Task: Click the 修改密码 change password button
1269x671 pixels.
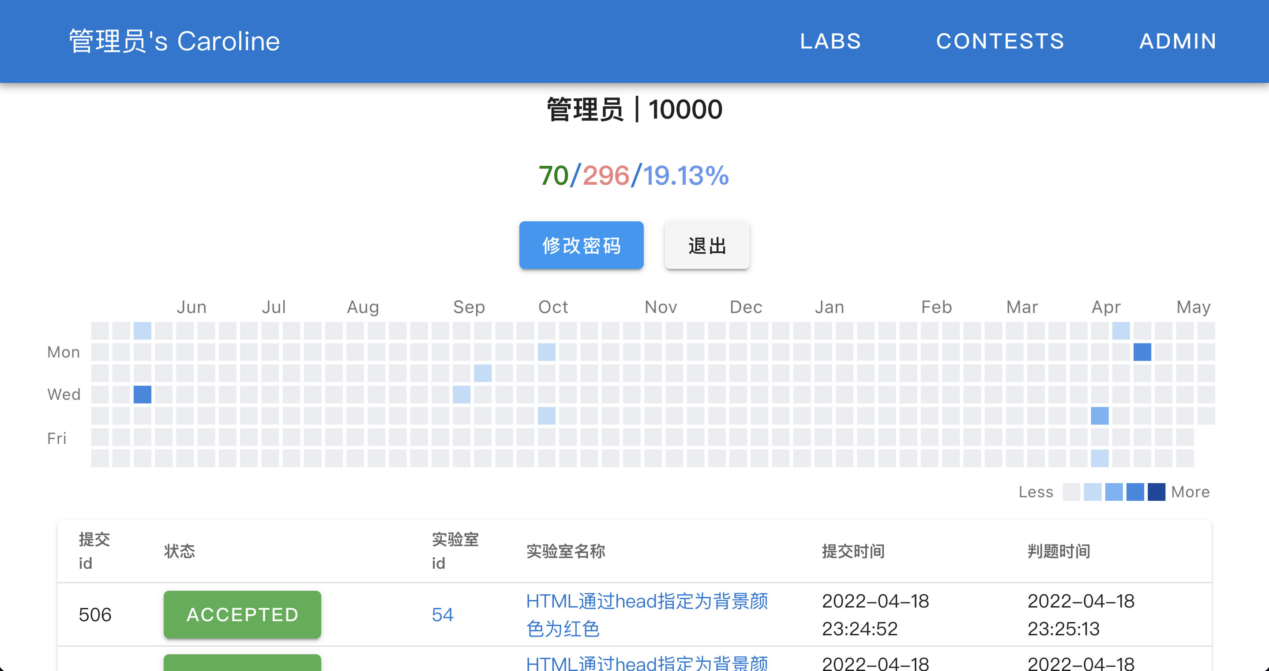Action: coord(582,245)
